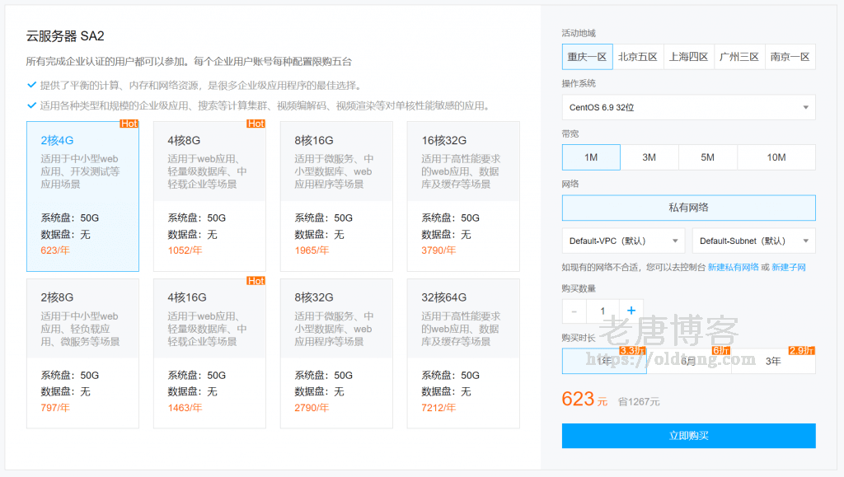Click the minus icon to decrease purchase quantity
This screenshot has height=477, width=844.
574,311
